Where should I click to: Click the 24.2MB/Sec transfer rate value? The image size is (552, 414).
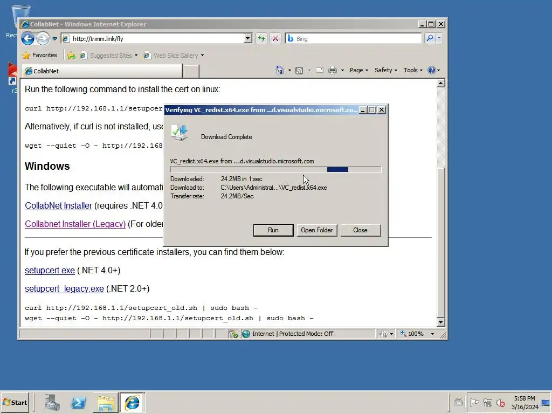237,196
